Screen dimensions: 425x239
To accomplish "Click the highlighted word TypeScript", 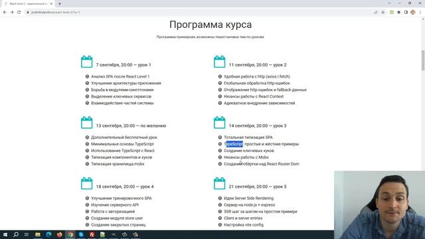I will pos(234,144).
